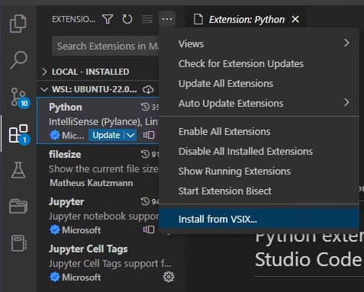Open the Explorer view in activity bar

[18, 24]
